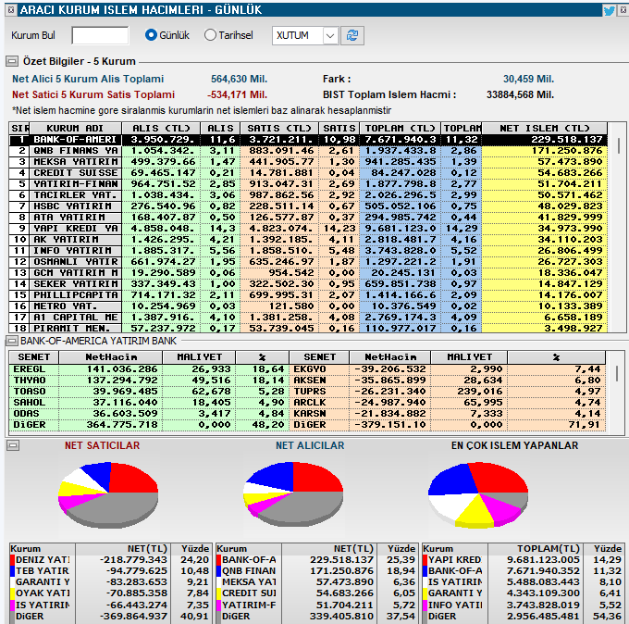
Task: Collapse the pie charts section
Action: [13, 445]
